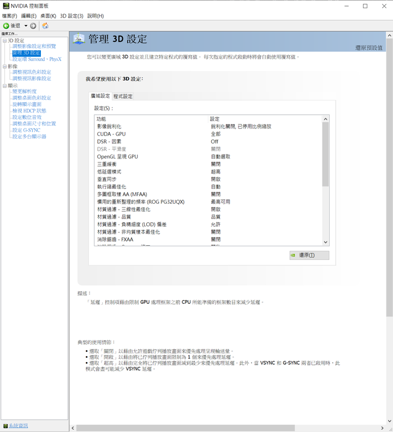Select the ROG PG32UQX refresh rate row
393x432 pixels.
coord(208,202)
